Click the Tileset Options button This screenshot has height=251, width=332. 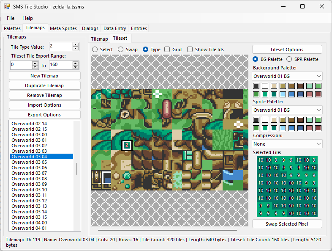(x=287, y=50)
